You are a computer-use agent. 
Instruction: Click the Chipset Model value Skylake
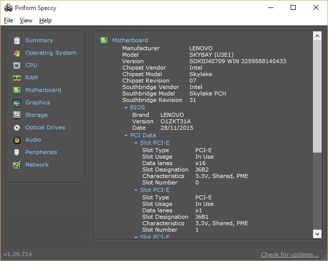click(x=201, y=74)
